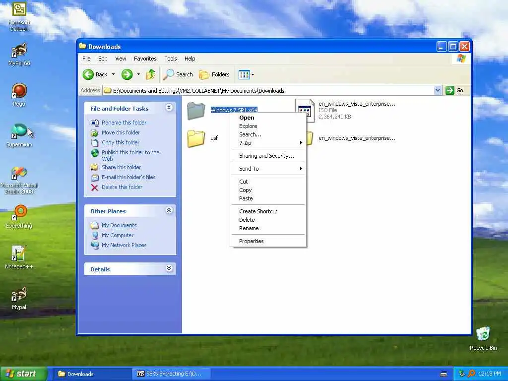Choose Delete from the context menu
This screenshot has height=381, width=508.
[x=268, y=220]
